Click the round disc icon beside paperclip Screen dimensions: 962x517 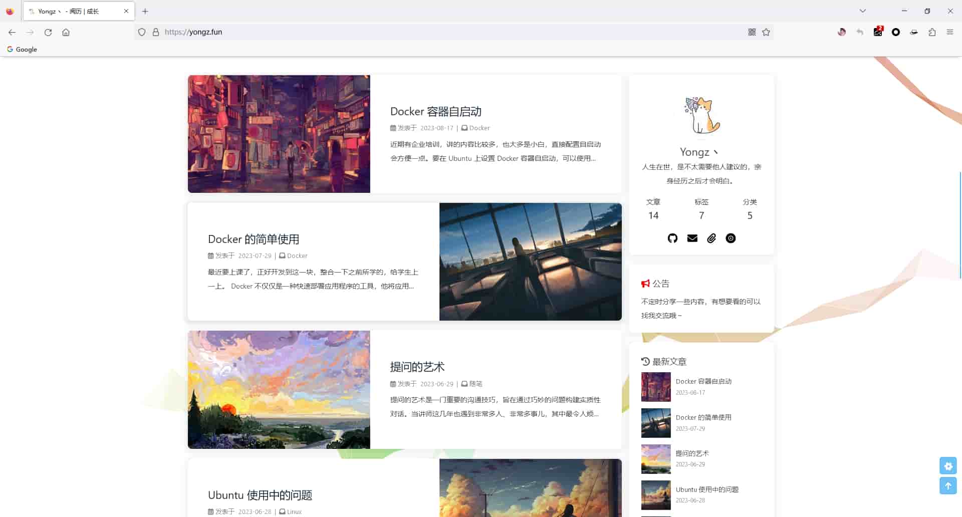[731, 238]
